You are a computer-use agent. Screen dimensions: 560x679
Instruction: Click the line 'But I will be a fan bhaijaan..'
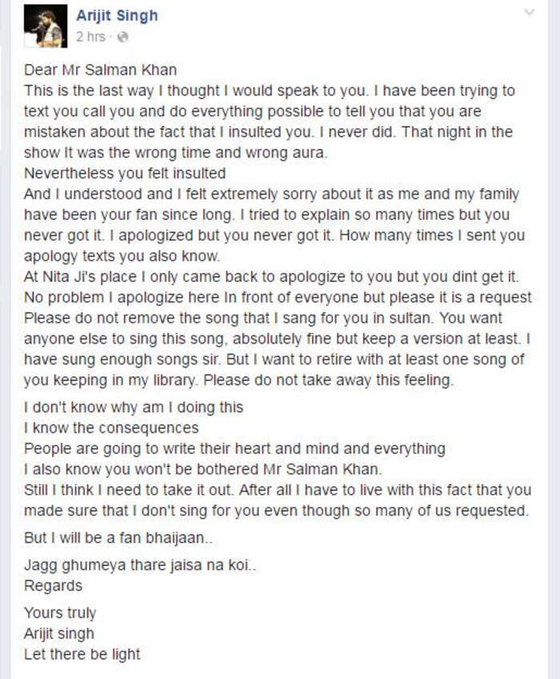pyautogui.click(x=118, y=537)
